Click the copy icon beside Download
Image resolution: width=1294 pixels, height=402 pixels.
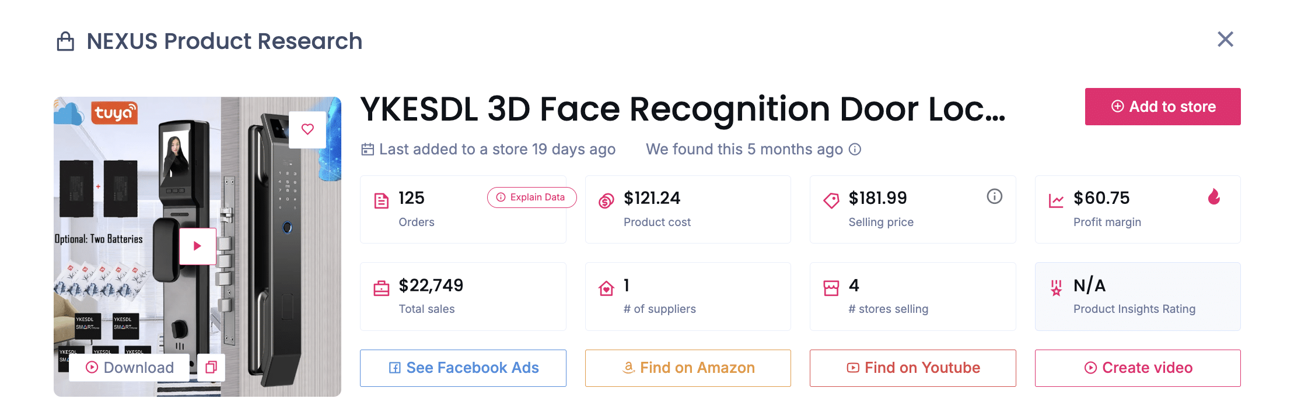211,367
